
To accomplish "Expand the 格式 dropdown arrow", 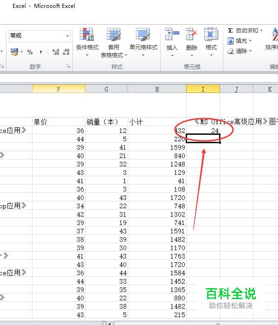I will [211, 55].
